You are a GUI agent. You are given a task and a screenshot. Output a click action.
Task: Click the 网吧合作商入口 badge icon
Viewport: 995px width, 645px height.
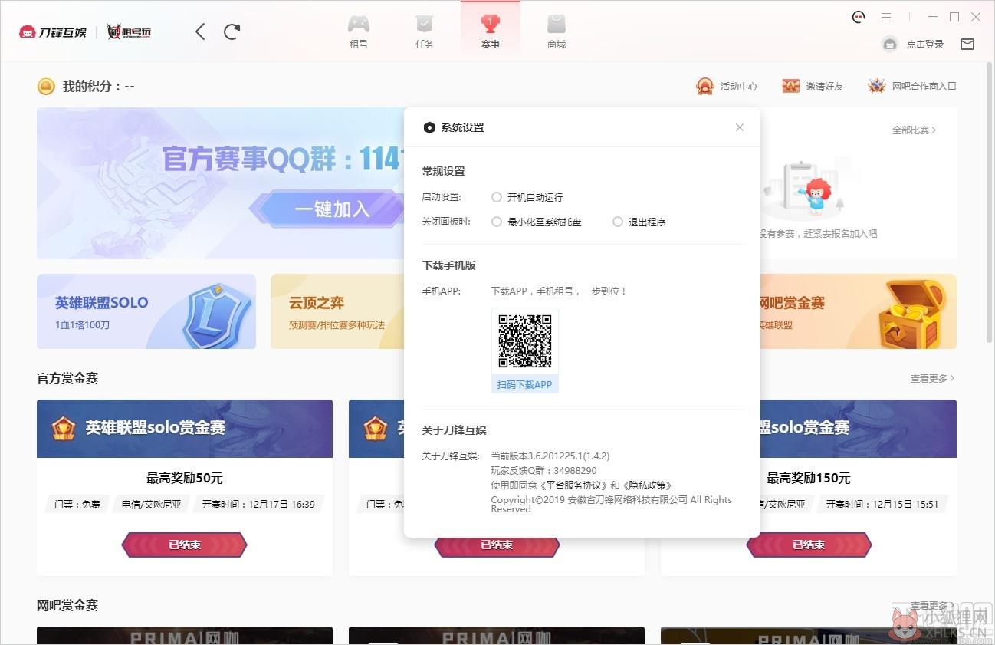pos(877,86)
